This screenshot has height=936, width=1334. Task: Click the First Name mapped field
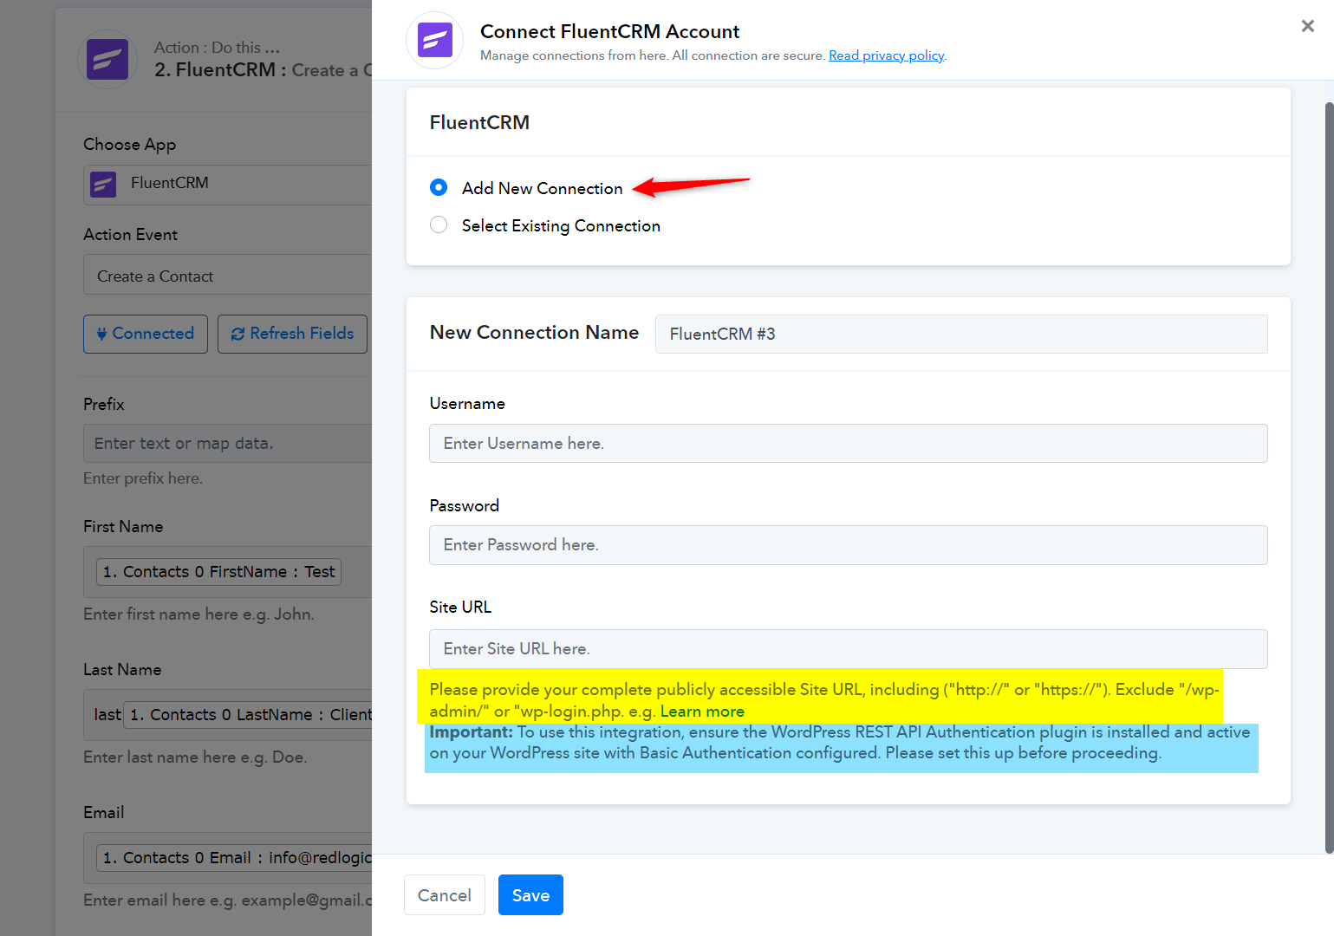point(228,572)
